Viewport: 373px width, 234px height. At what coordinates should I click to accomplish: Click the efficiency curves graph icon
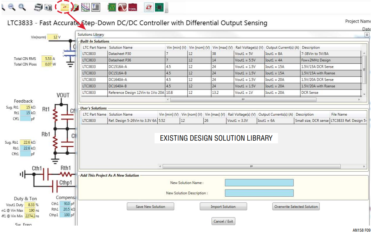85,7
